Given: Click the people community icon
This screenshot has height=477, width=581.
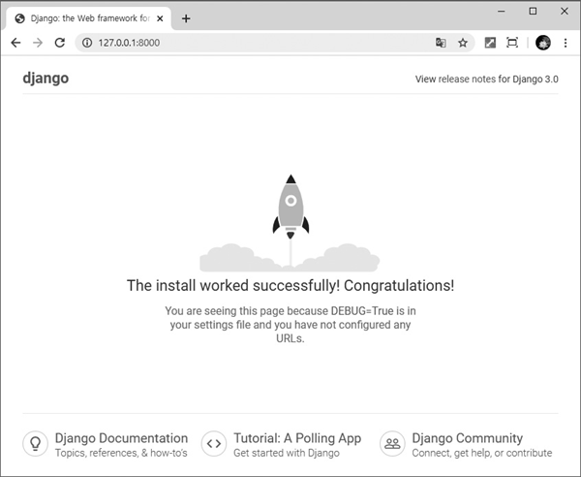Looking at the screenshot, I should coord(392,444).
